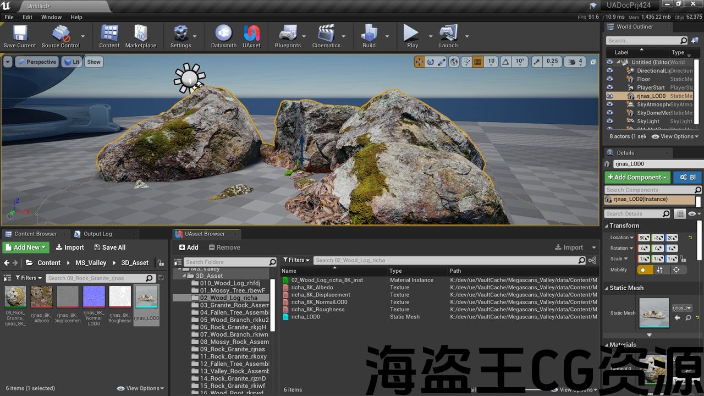Expand the Add Component dropdown
Image resolution: width=704 pixels, height=396 pixels.
click(637, 177)
